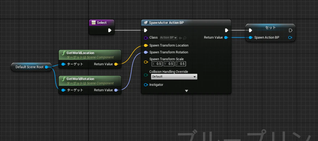Click the Spawn Transform Scale label
The image size is (318, 141).
tap(166, 59)
